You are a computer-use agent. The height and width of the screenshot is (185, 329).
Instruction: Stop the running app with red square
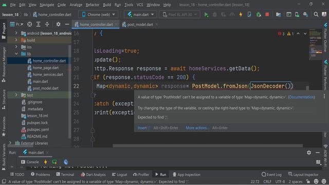pos(267,14)
